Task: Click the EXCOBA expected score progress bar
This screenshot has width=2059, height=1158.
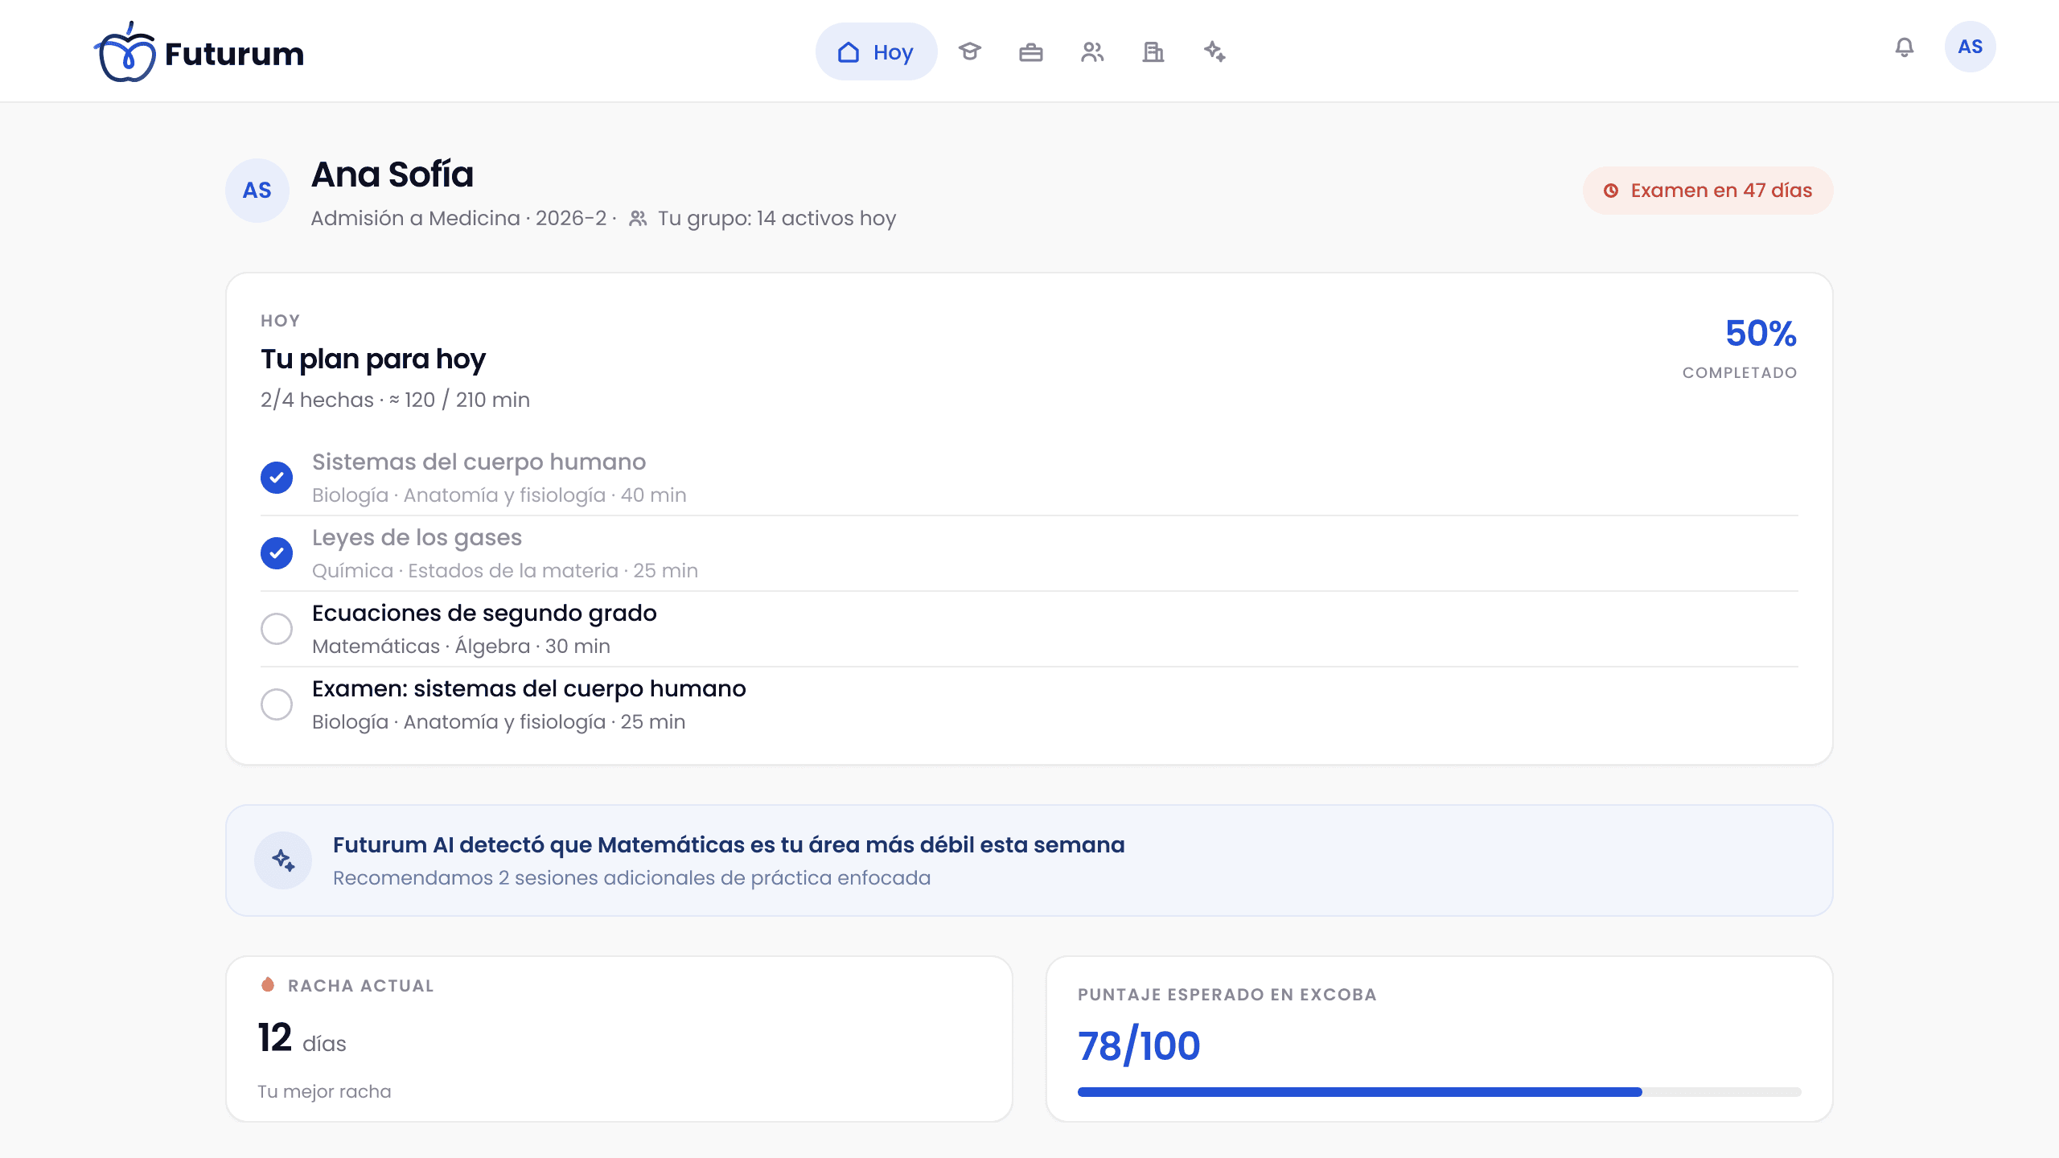Action: pyautogui.click(x=1439, y=1092)
